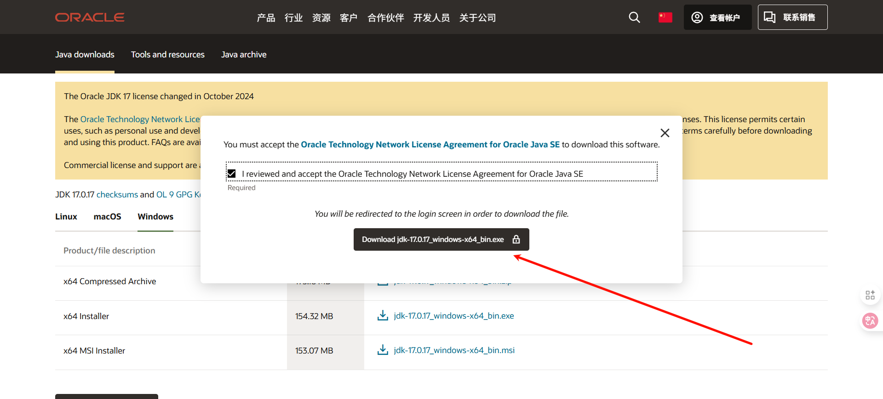Click the license changed in October 2024 heading
This screenshot has width=883, height=399.
point(159,96)
